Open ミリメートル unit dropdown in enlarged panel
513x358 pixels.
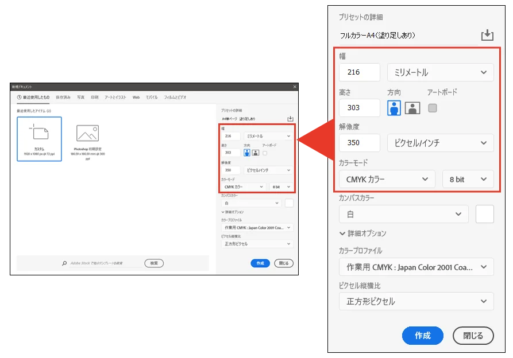click(x=440, y=72)
